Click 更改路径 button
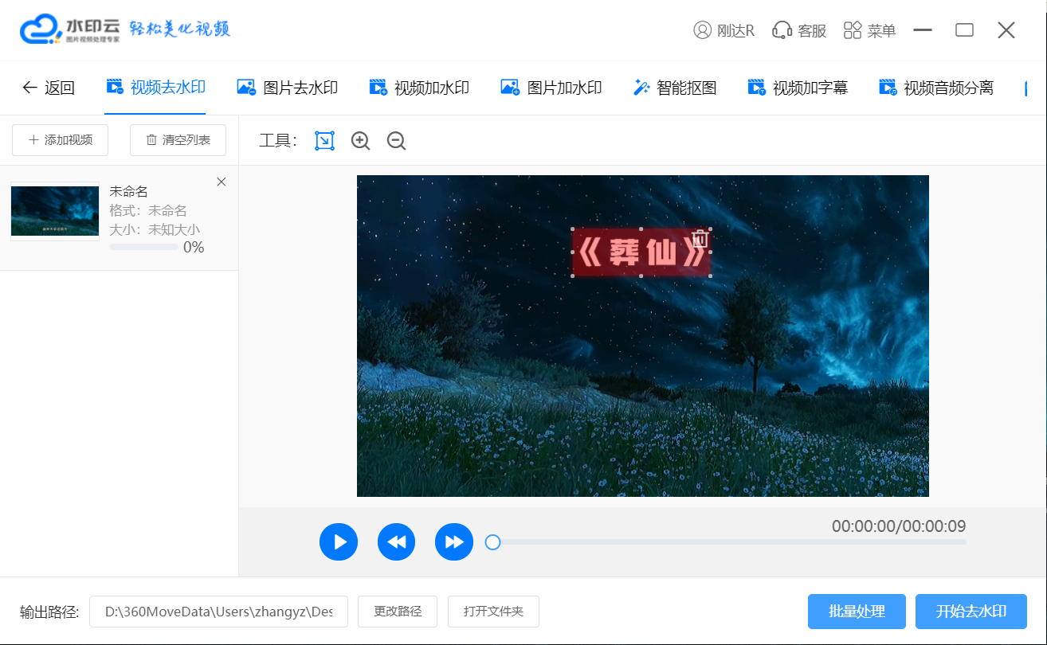The image size is (1047, 645). (x=398, y=612)
